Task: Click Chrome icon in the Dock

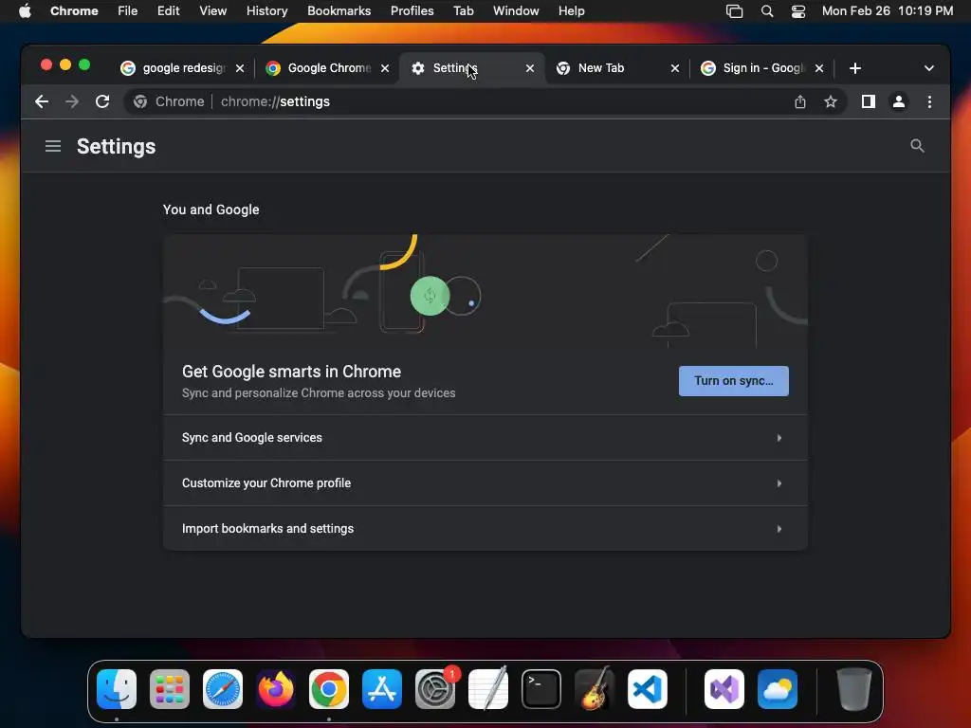Action: pos(329,689)
